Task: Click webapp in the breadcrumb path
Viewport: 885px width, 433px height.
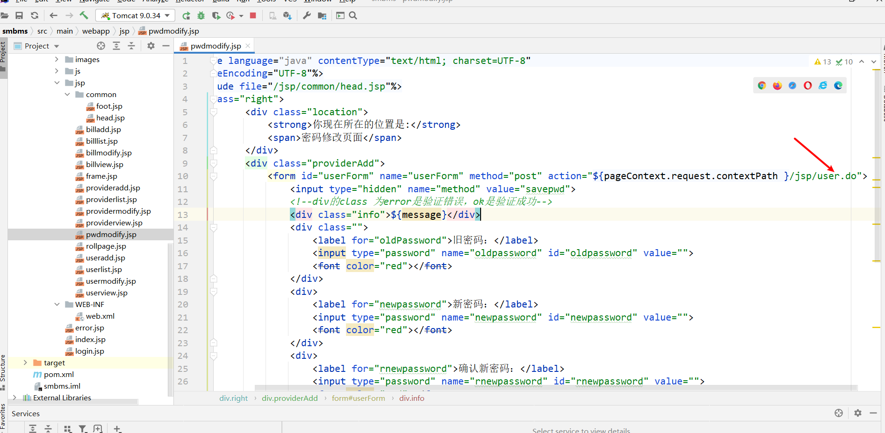Action: (96, 31)
